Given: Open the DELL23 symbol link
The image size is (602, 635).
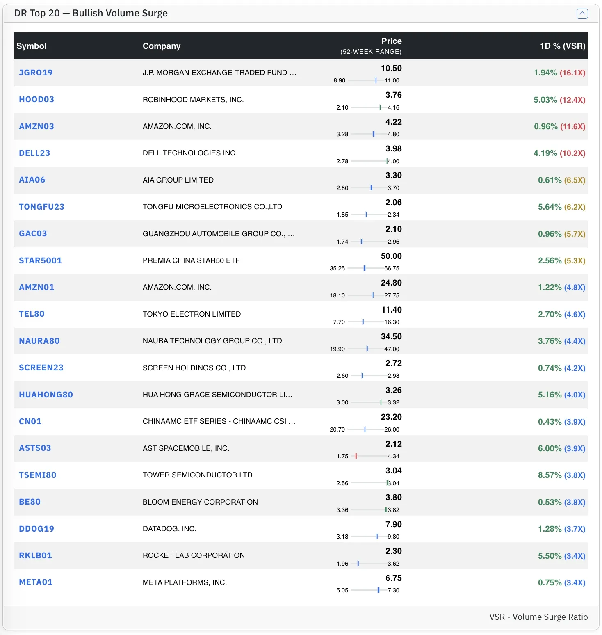Looking at the screenshot, I should [34, 153].
